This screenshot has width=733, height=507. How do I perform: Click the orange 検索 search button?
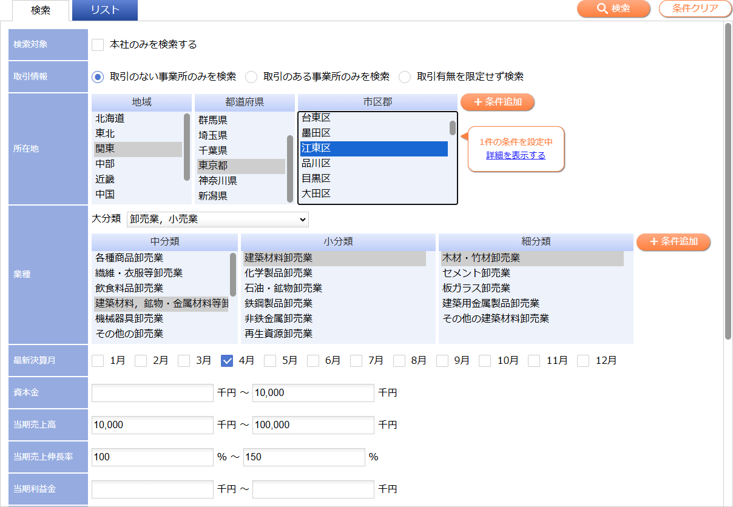613,8
